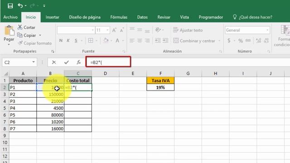290x163 pixels.
Task: Switch to the Diseño de página tab
Action: pos(85,17)
